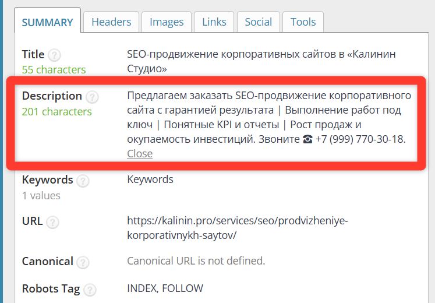Click the kalinin.pro page URL text
The height and width of the screenshot is (303, 435).
(238, 228)
